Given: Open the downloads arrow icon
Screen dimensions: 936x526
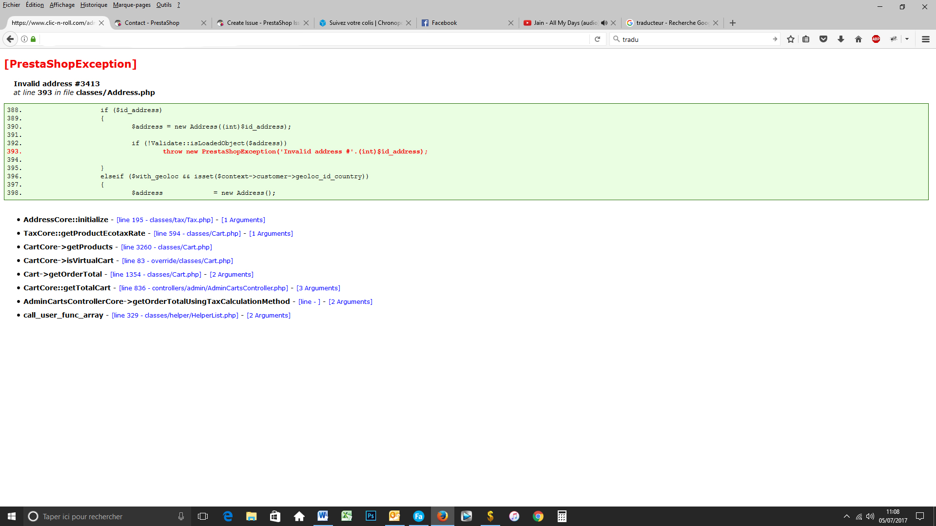Looking at the screenshot, I should (x=841, y=39).
